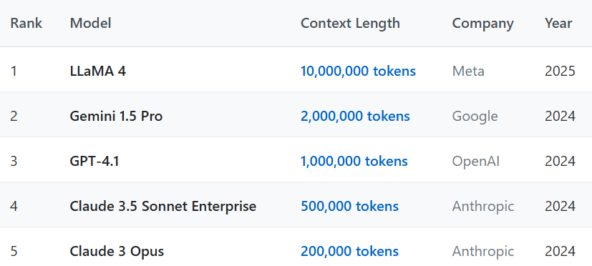Click the OpenAI company cell

476,162
